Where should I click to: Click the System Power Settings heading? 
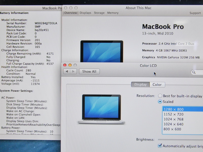tap(16, 91)
